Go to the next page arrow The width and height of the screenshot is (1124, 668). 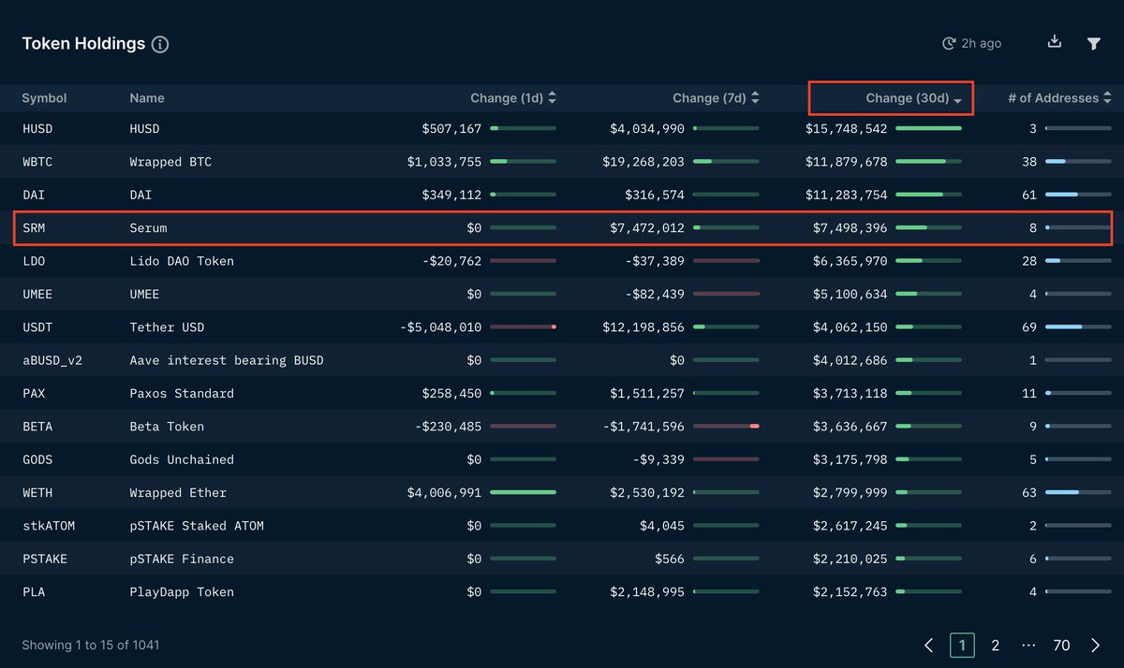(x=1096, y=646)
